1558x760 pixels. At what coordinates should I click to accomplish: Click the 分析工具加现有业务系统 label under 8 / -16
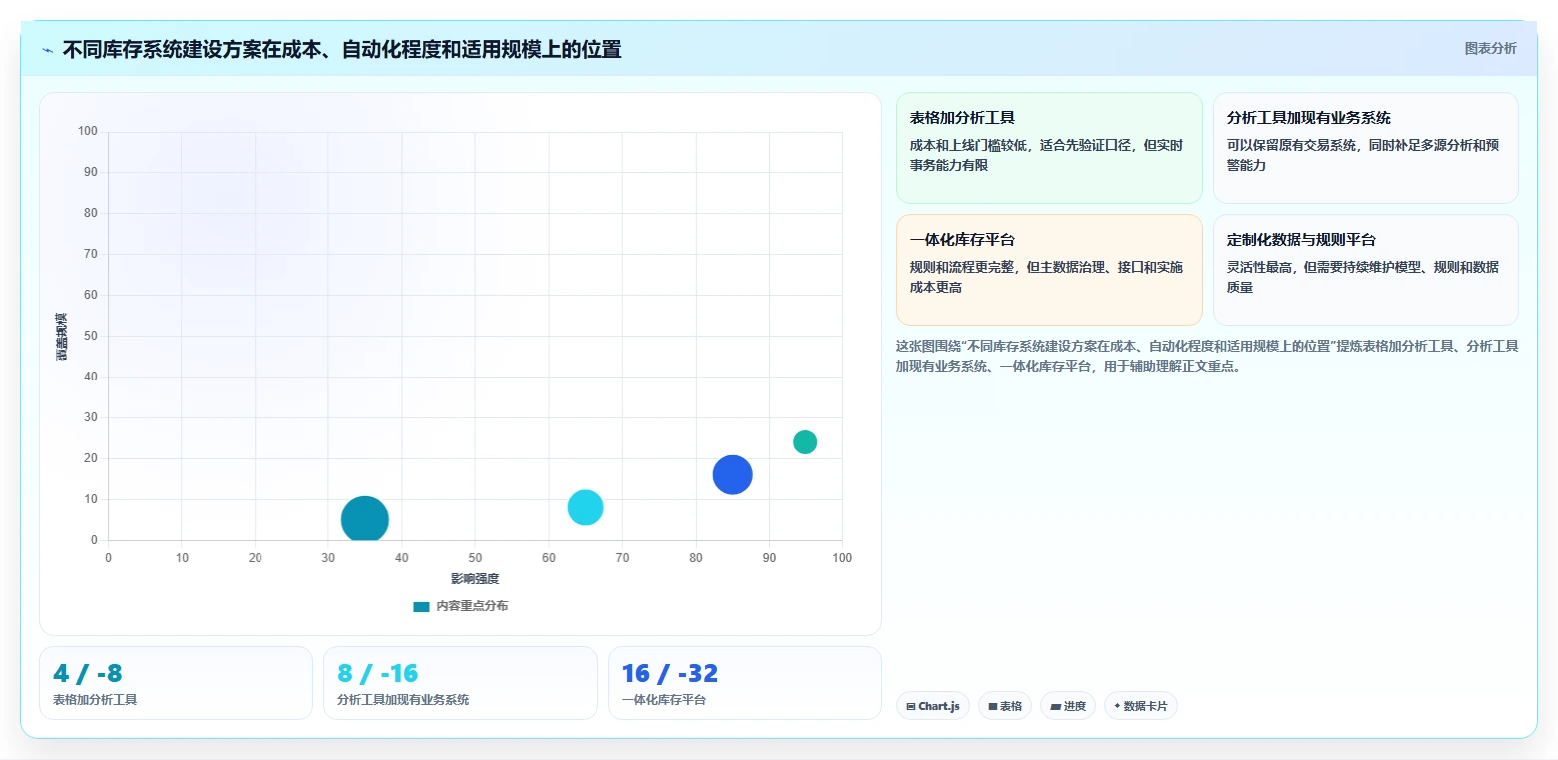(x=403, y=700)
